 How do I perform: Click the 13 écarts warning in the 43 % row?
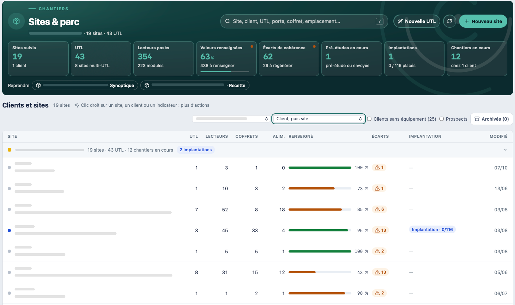click(x=380, y=272)
